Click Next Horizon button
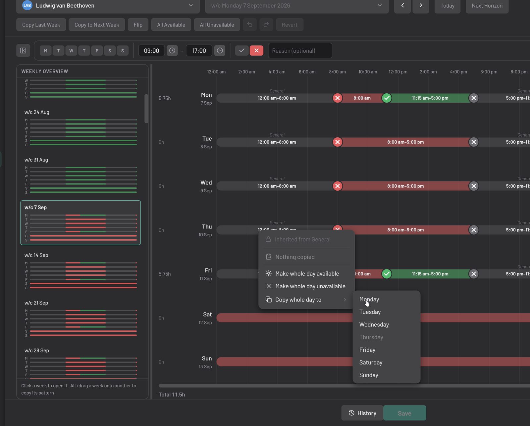This screenshot has width=530, height=426. point(487,6)
